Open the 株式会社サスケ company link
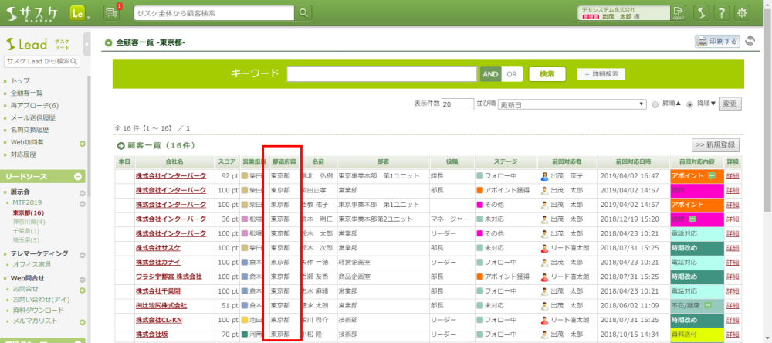772x343 pixels. (x=157, y=247)
